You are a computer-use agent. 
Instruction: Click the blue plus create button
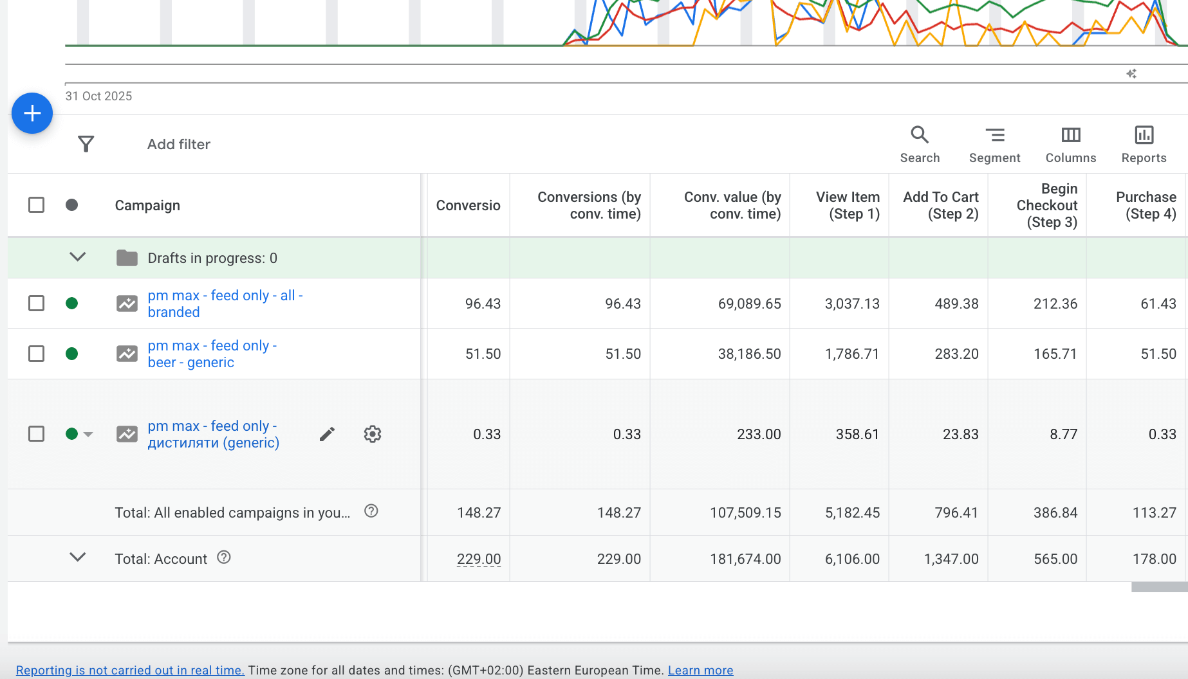[32, 113]
